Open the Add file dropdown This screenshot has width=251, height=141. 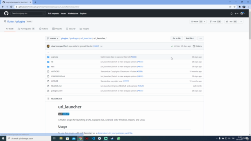pos(190,38)
